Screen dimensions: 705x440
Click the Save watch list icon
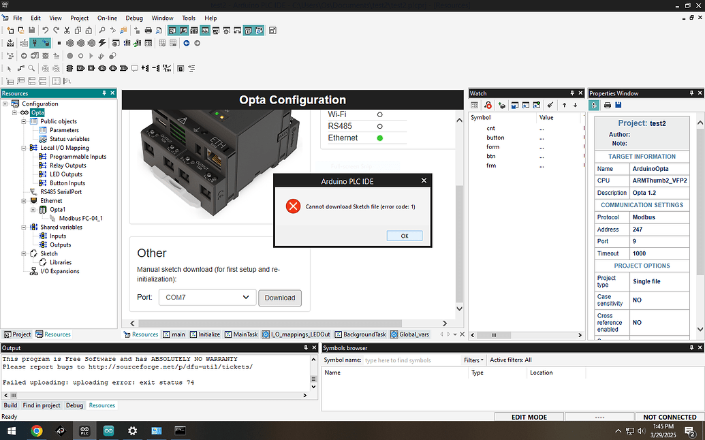coord(513,105)
